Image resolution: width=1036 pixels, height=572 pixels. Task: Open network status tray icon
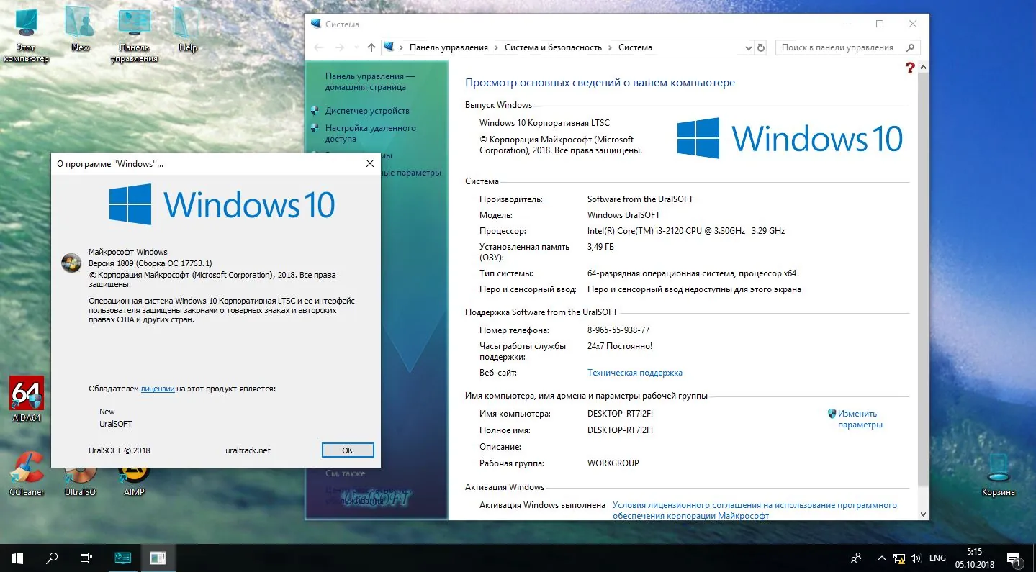pos(900,558)
